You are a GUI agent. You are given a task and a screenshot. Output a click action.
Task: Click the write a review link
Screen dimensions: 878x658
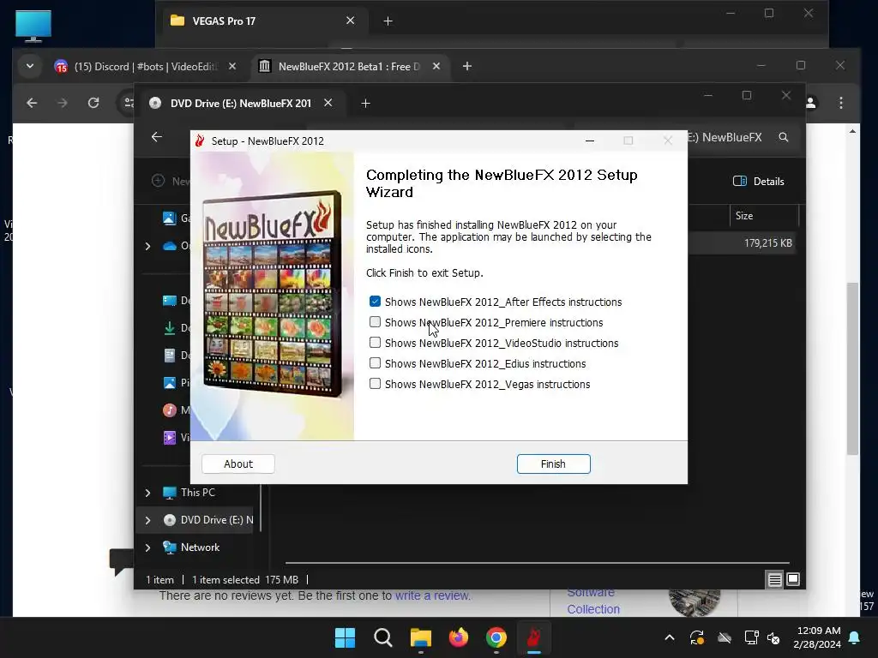(432, 596)
